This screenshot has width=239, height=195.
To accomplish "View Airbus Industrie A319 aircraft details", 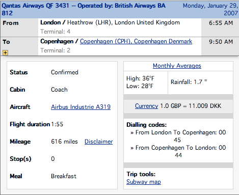I will [x=81, y=107].
